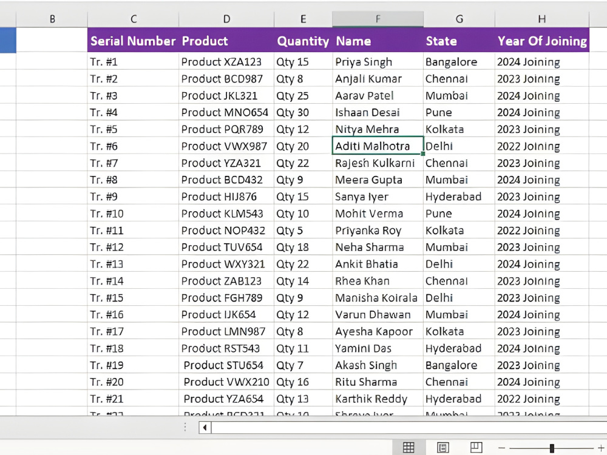Click the sheet tab bar splitter dots
Screen dimensions: 607x455
[x=185, y=427]
